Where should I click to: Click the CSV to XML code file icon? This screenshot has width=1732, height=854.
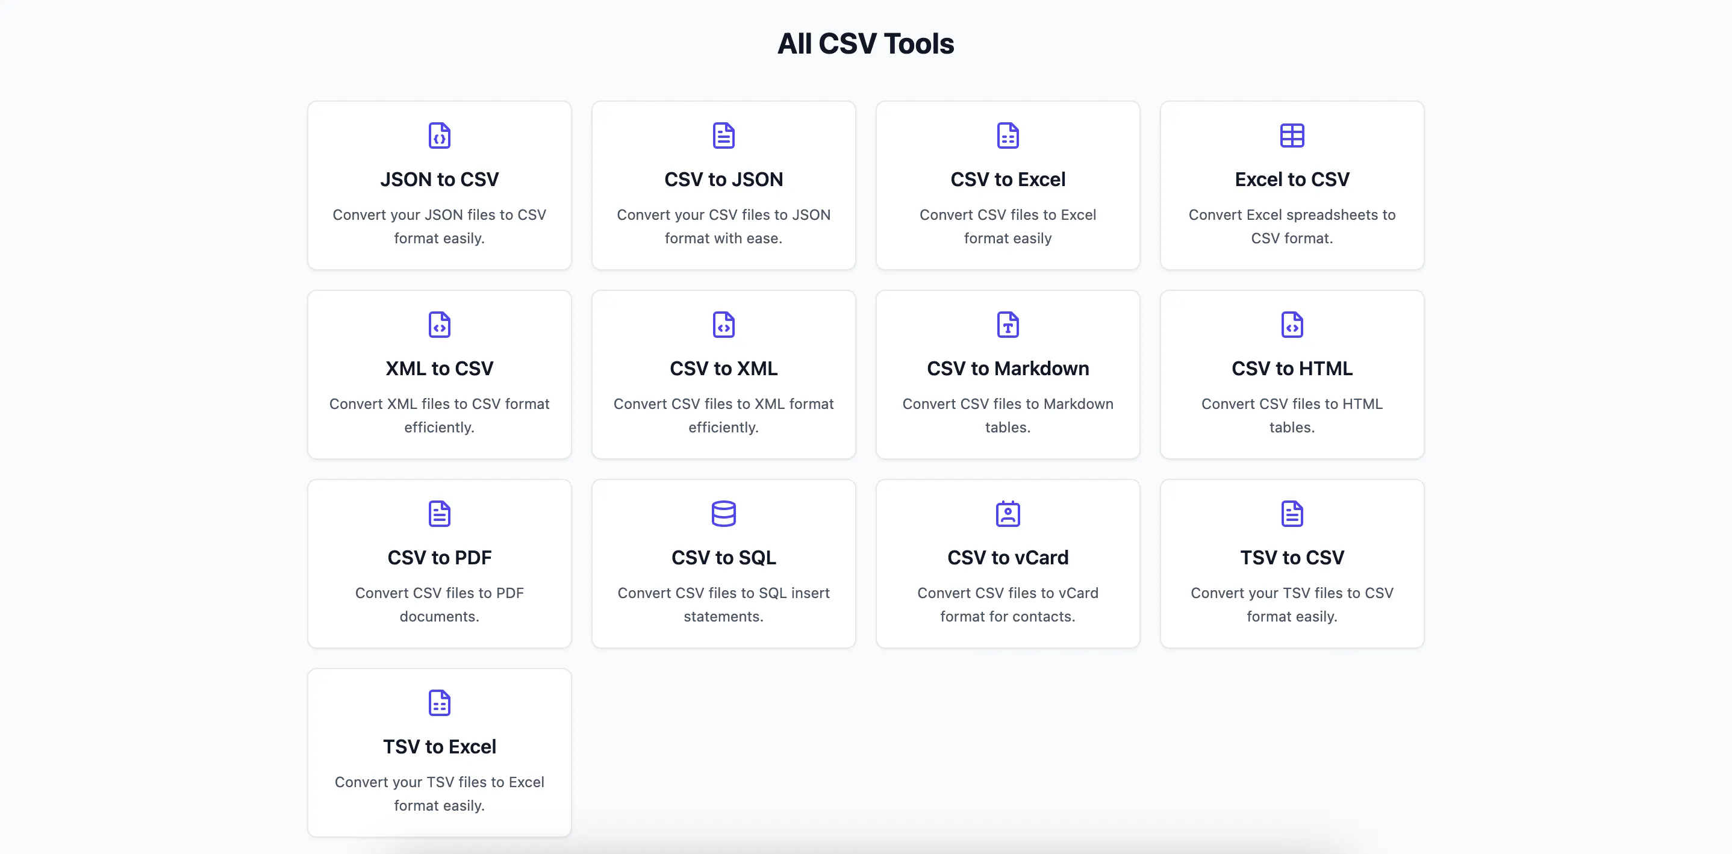click(x=723, y=325)
